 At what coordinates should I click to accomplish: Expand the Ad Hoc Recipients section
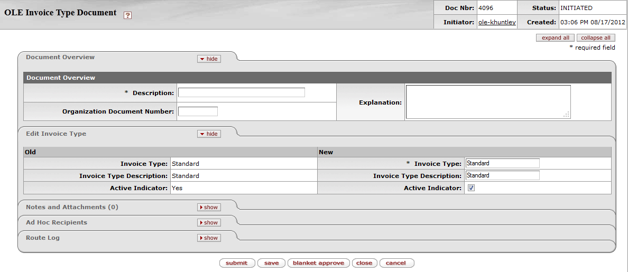coord(209,222)
